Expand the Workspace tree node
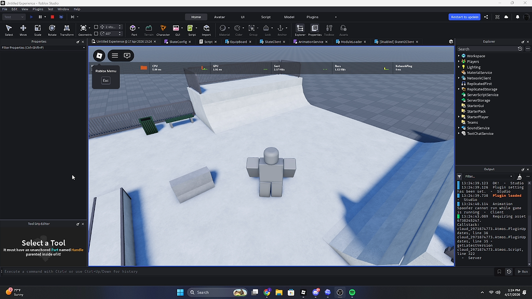532x299 pixels. [459, 56]
